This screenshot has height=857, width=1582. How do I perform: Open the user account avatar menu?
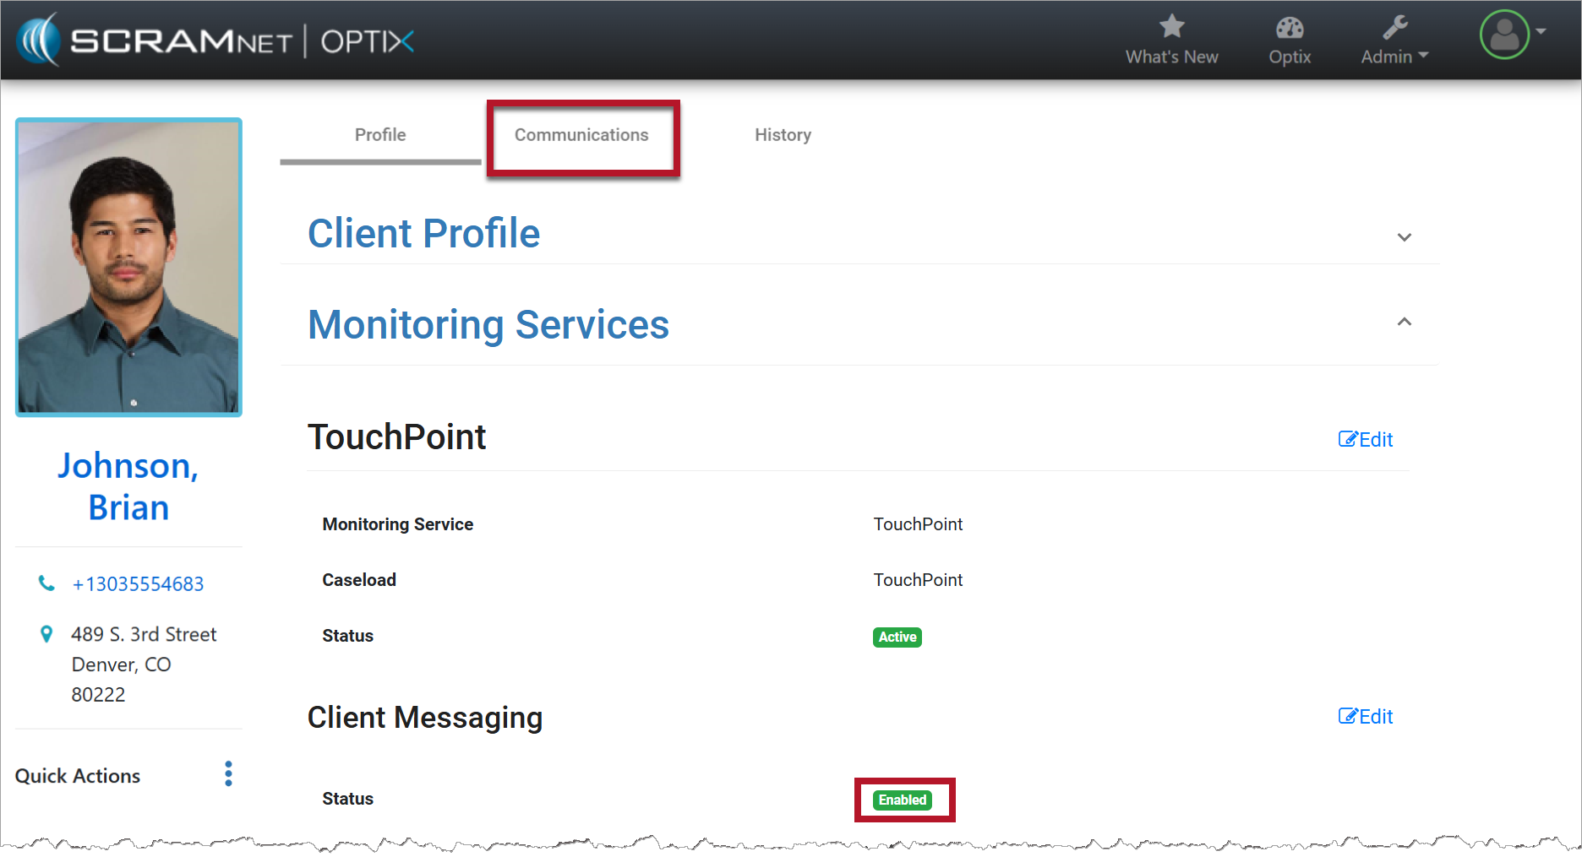pyautogui.click(x=1504, y=35)
